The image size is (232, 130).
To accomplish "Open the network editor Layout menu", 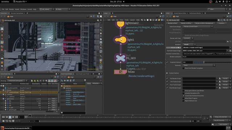I will click(x=132, y=20).
